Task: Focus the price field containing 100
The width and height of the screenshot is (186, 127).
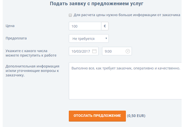Action: (x=85, y=26)
